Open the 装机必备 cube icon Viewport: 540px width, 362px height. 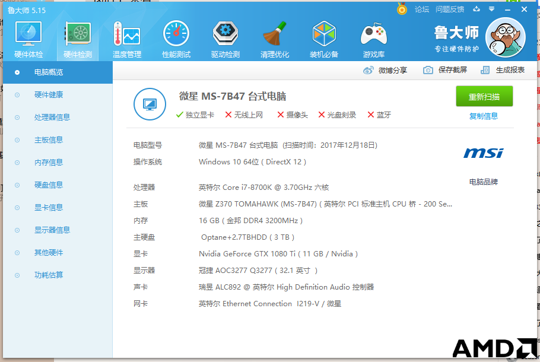coord(324,39)
